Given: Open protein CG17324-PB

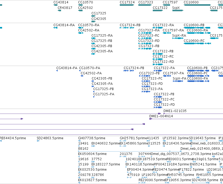Looking at the screenshot, I should point(134,68).
